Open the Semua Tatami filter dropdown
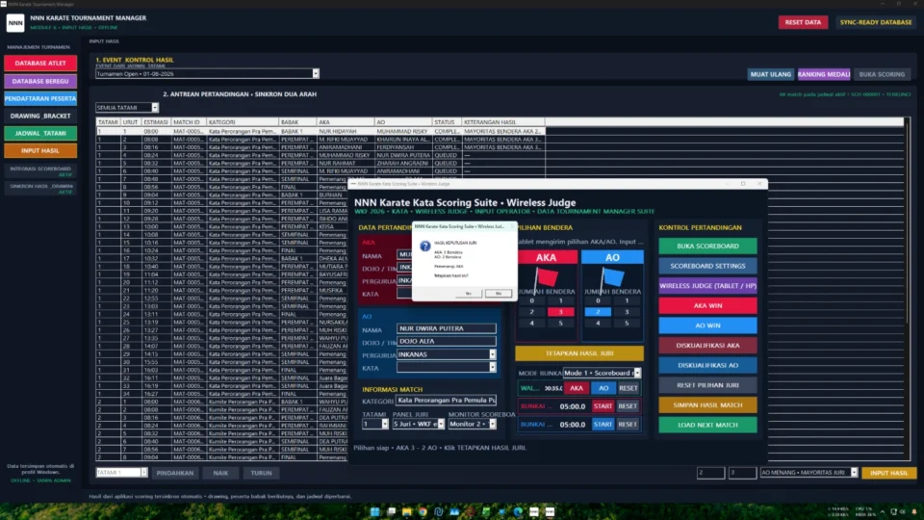Viewport: 924px width, 520px height. coord(154,107)
